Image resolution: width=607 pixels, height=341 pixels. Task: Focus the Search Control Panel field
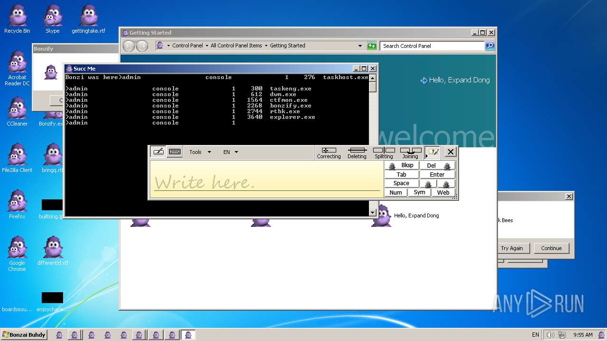point(432,46)
